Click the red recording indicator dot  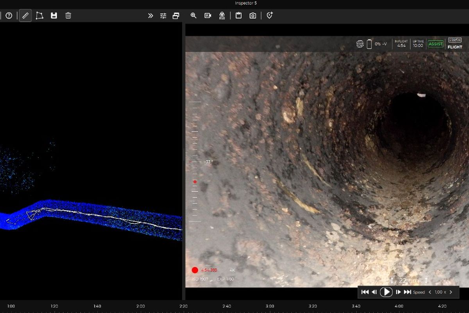click(195, 270)
